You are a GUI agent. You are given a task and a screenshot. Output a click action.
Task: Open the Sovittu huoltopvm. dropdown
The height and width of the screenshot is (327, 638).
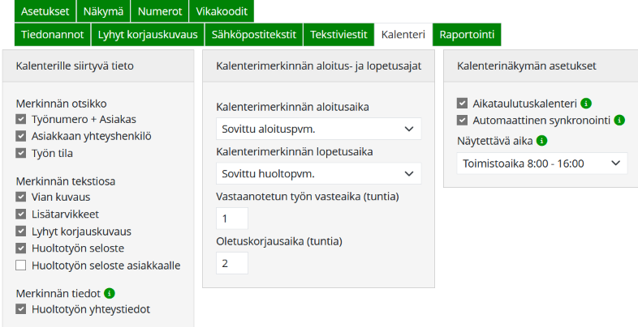click(x=319, y=173)
